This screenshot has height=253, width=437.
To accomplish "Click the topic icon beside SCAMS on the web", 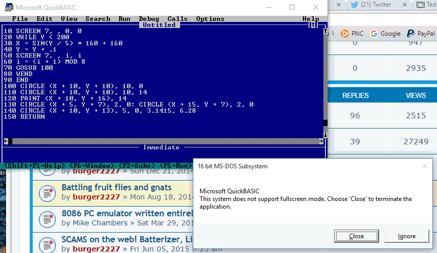I will (48, 244).
